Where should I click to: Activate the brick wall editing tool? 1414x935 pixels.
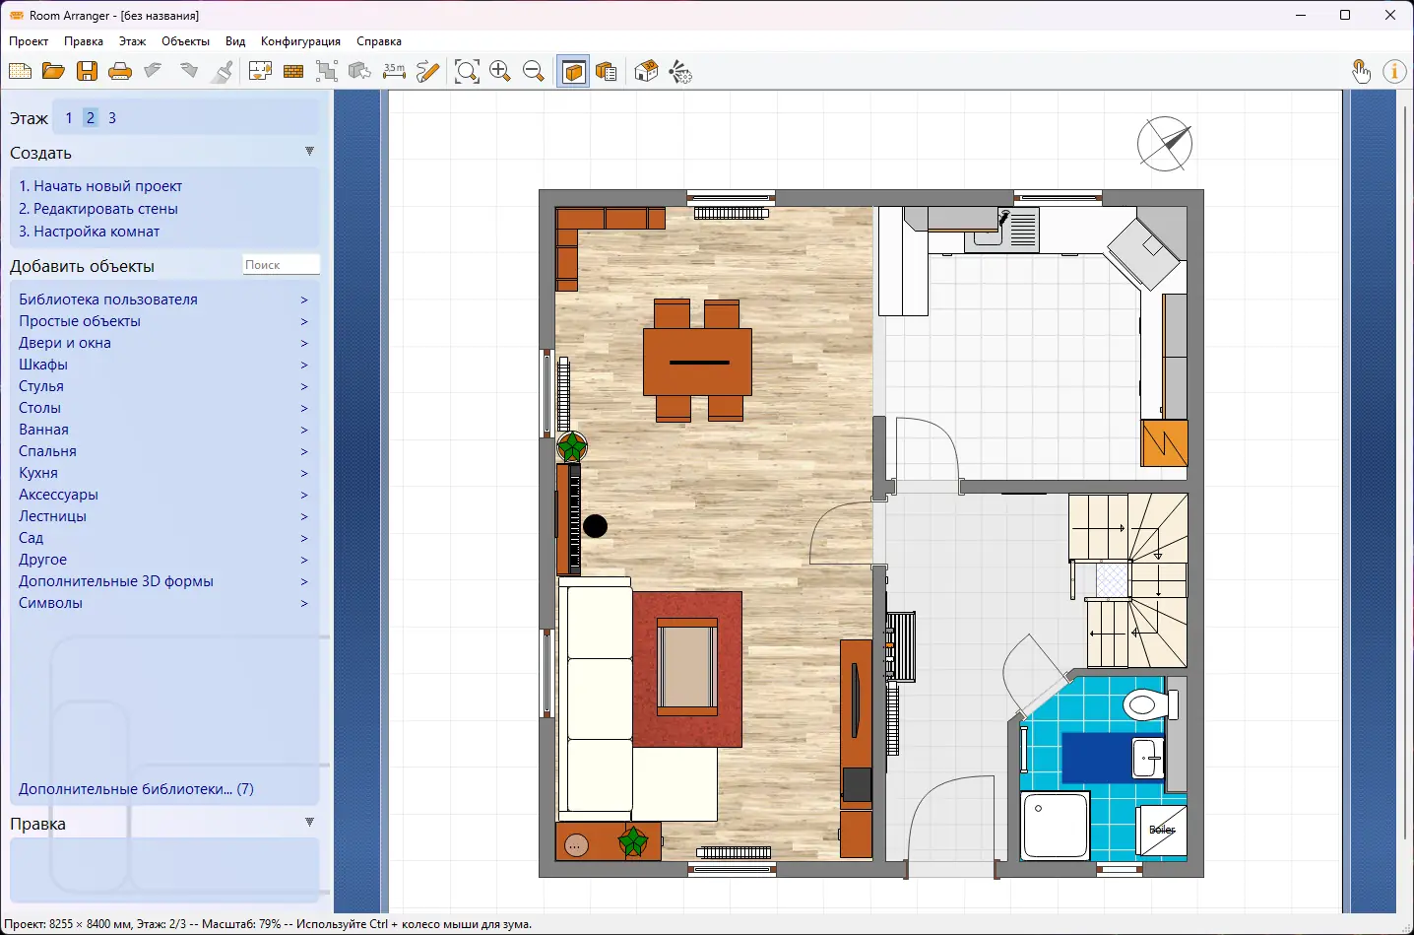pos(293,71)
